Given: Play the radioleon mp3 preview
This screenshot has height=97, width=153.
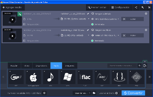Looking at the screenshot, I should tap(12, 20).
